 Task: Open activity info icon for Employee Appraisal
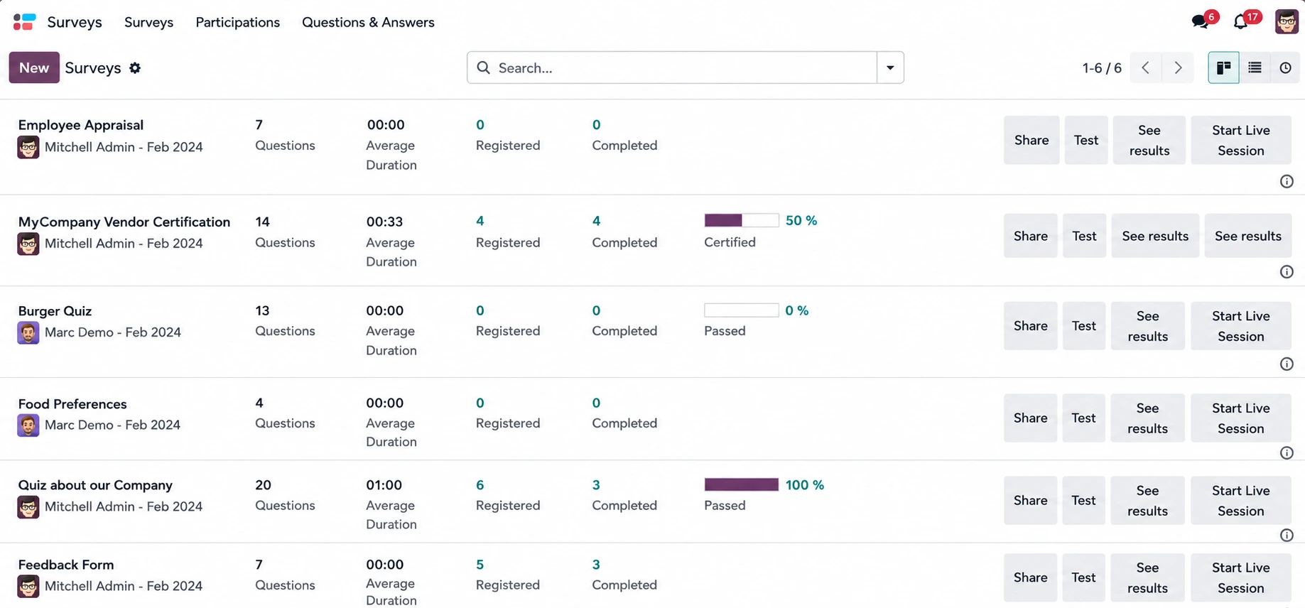(x=1287, y=181)
